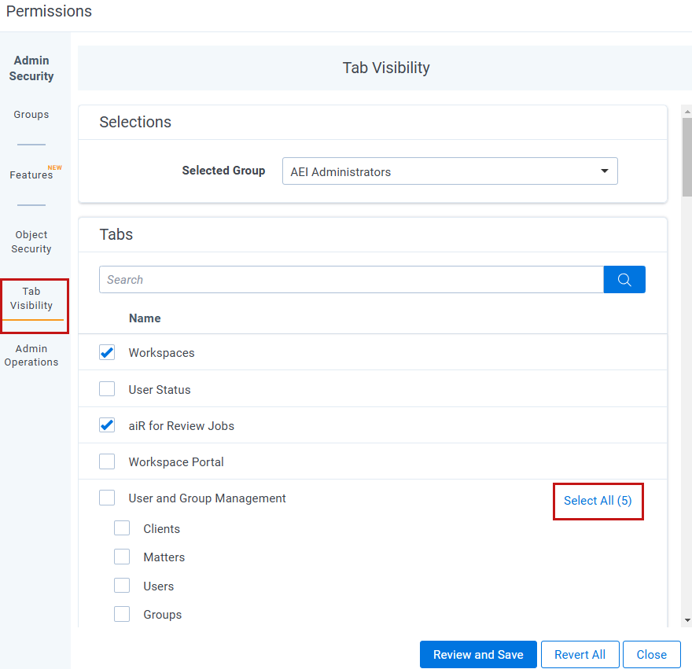This screenshot has height=669, width=692.
Task: Click the Users row label
Action: click(158, 586)
